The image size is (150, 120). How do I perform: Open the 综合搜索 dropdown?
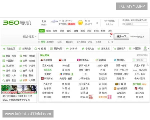pos(30,36)
